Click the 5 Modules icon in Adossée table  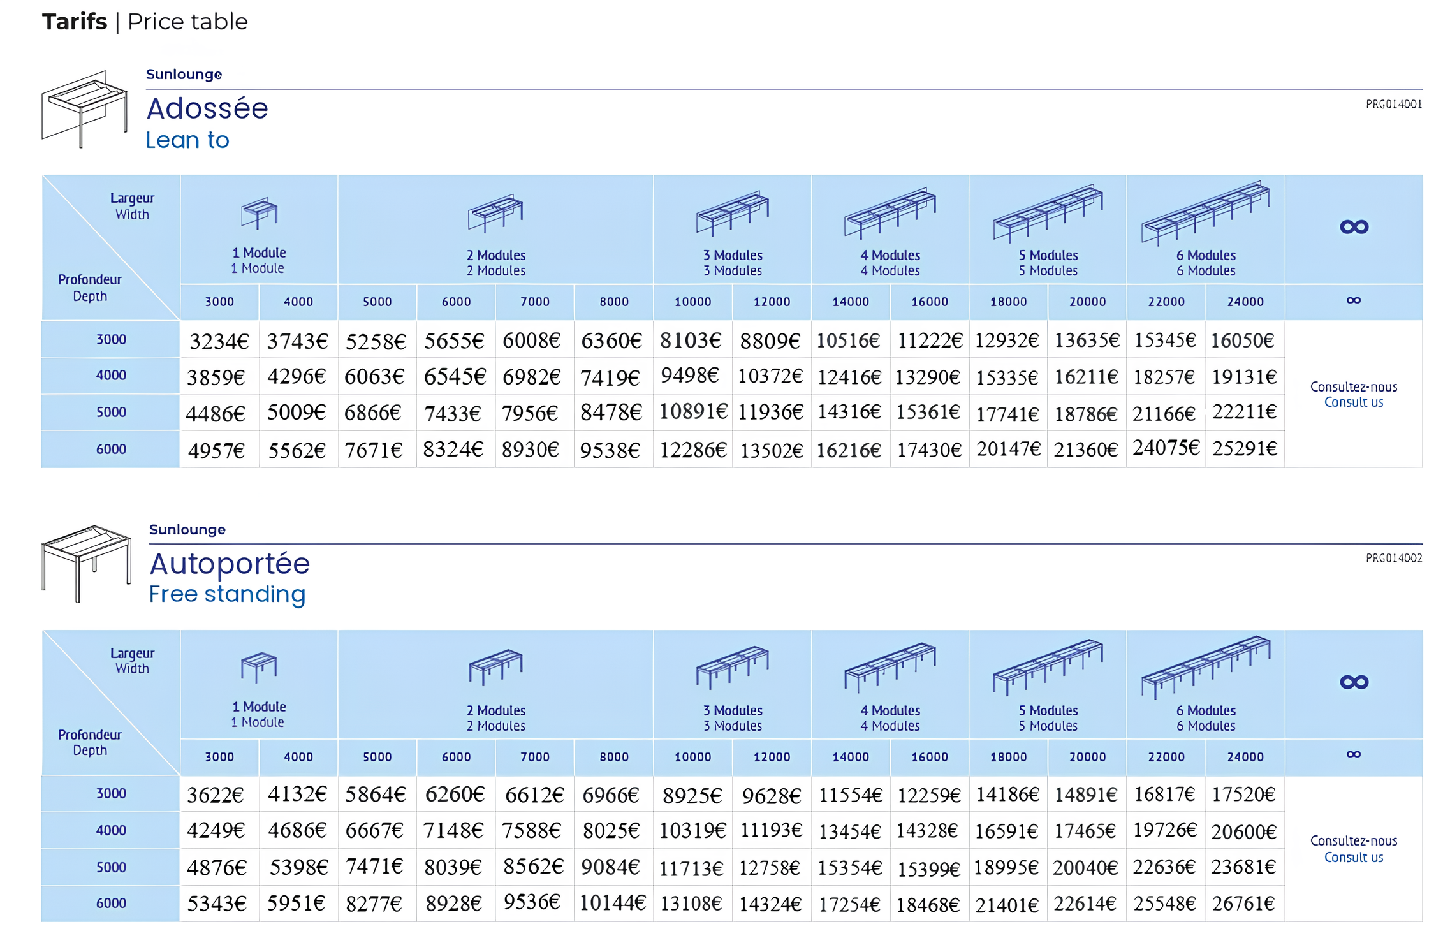coord(1048,214)
